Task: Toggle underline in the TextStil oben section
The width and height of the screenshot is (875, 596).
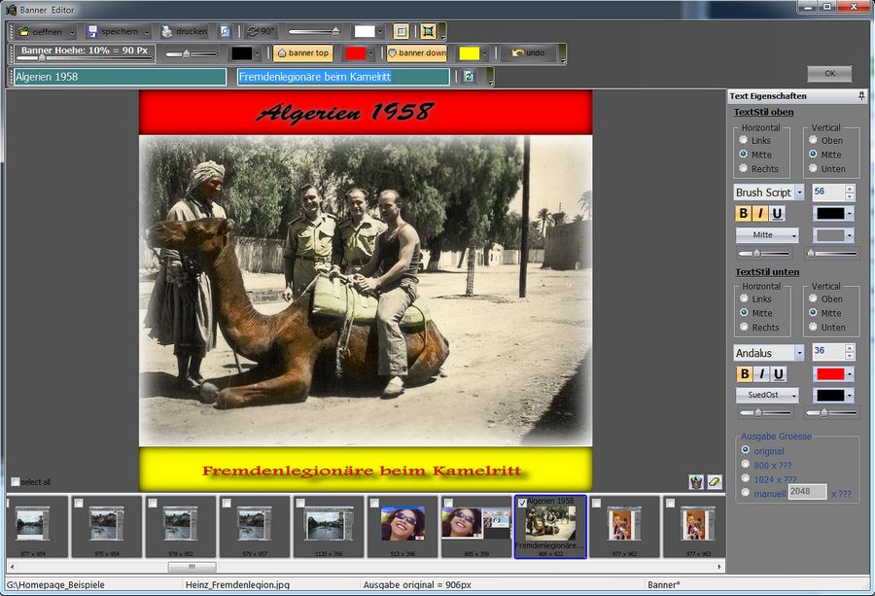Action: [x=777, y=214]
